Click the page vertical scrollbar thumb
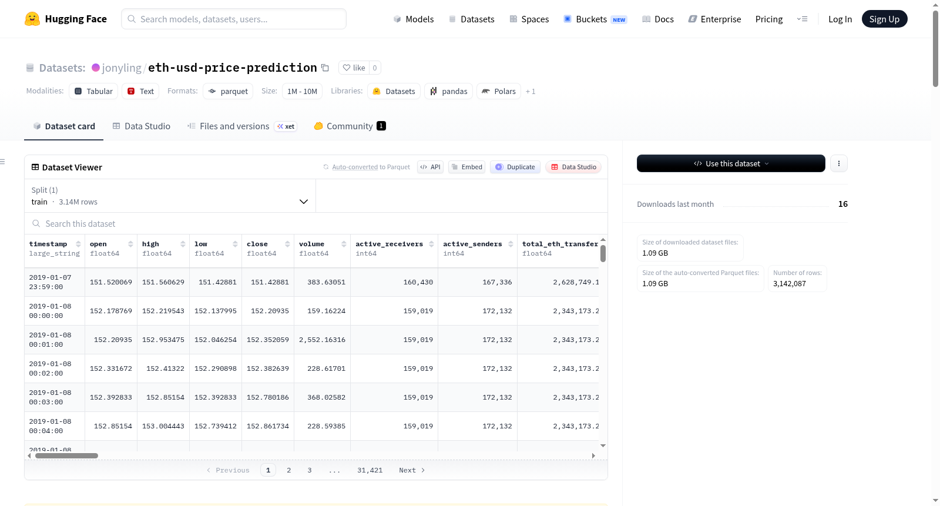The width and height of the screenshot is (940, 506). tap(935, 48)
